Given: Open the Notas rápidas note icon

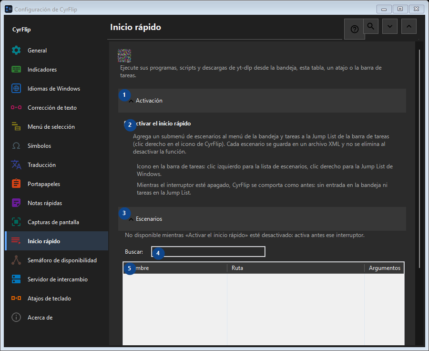Looking at the screenshot, I should tap(16, 203).
